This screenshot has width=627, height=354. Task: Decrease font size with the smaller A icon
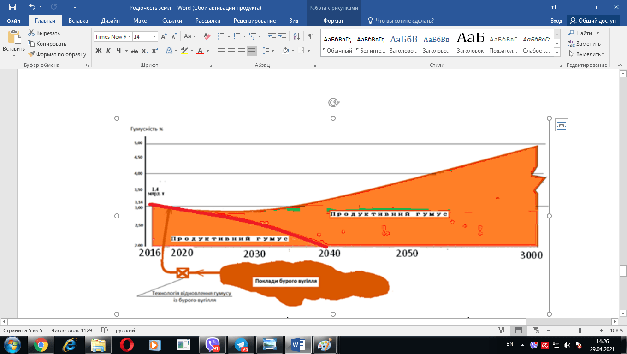click(174, 37)
